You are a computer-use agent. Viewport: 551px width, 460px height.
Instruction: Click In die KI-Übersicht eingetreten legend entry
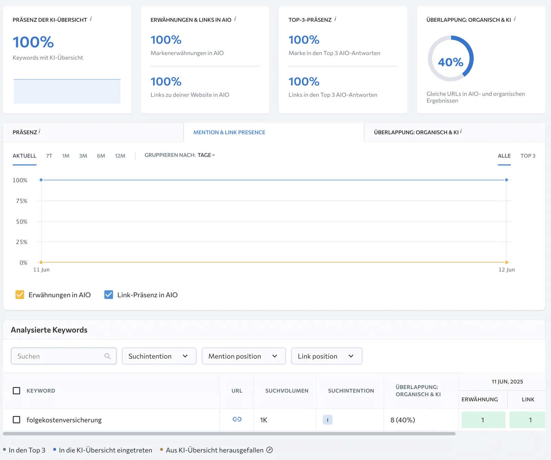pyautogui.click(x=103, y=450)
